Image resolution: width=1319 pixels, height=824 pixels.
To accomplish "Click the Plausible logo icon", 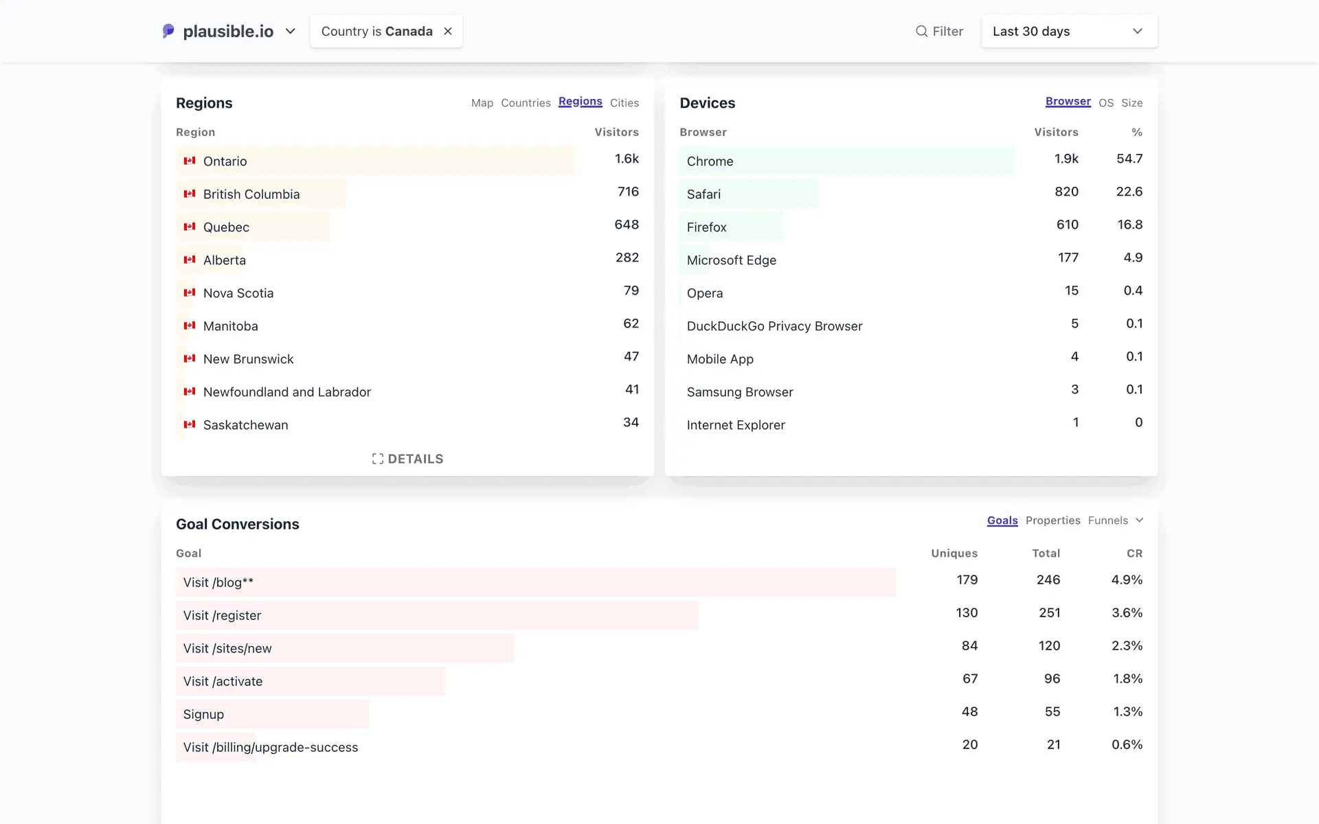I will (168, 31).
